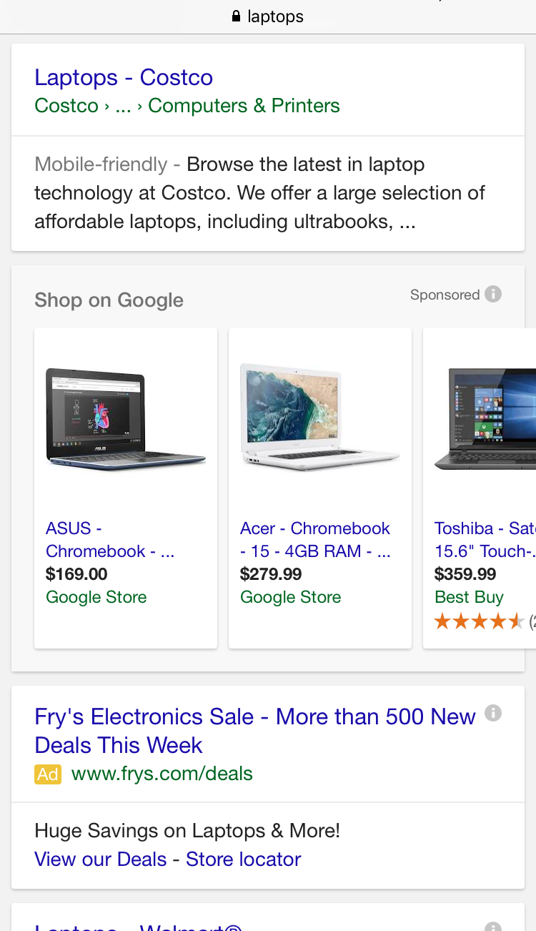Click the lock icon in the search bar
Viewport: 536px width, 931px height.
235,16
